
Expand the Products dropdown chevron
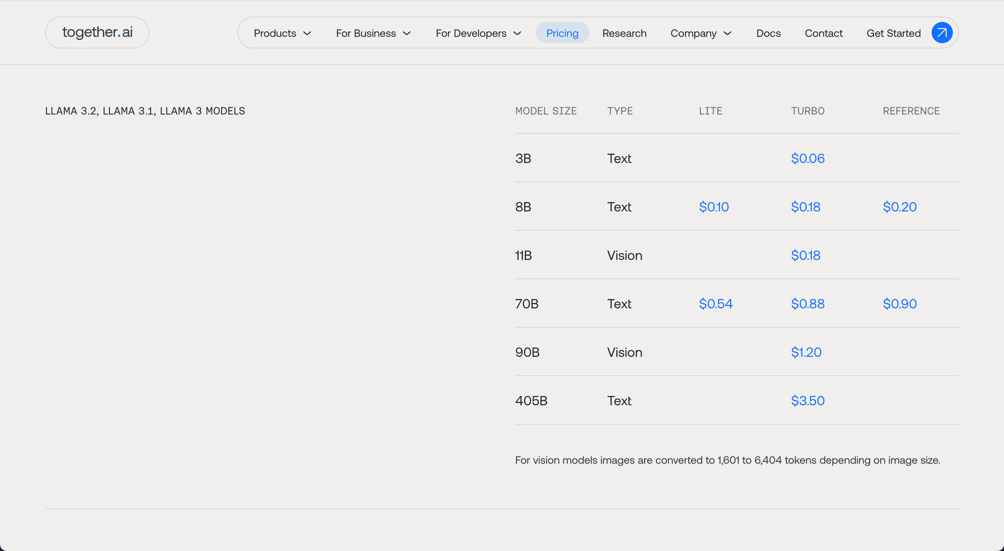point(307,34)
